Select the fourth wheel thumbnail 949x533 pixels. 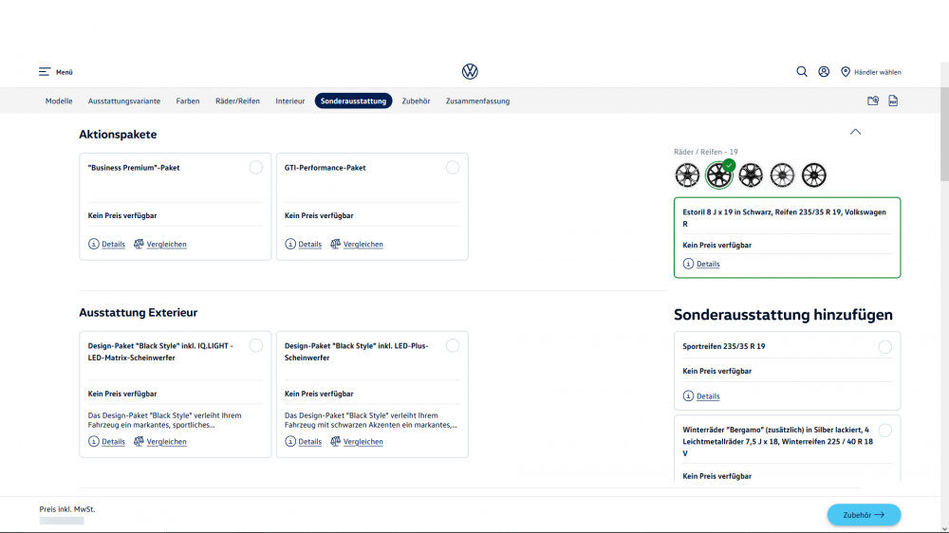[782, 175]
